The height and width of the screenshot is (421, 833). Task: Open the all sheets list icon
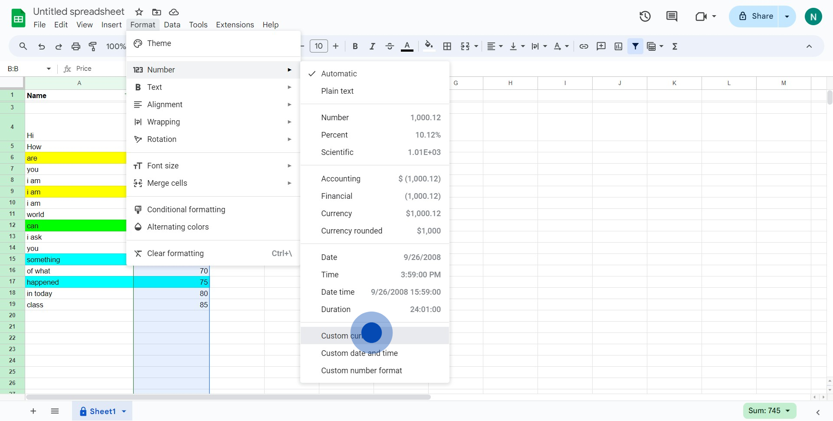55,411
